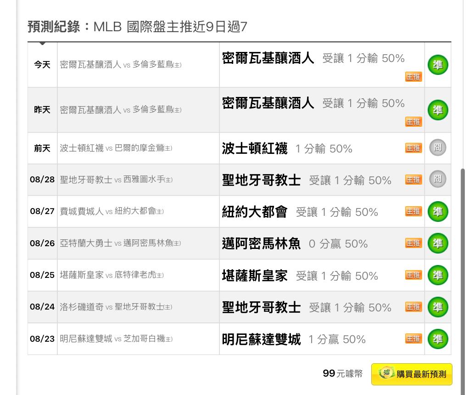Click the 波士頓紅襪 vs 巴爾的摩金鶯 matchup
The image size is (469, 395).
pos(116,148)
